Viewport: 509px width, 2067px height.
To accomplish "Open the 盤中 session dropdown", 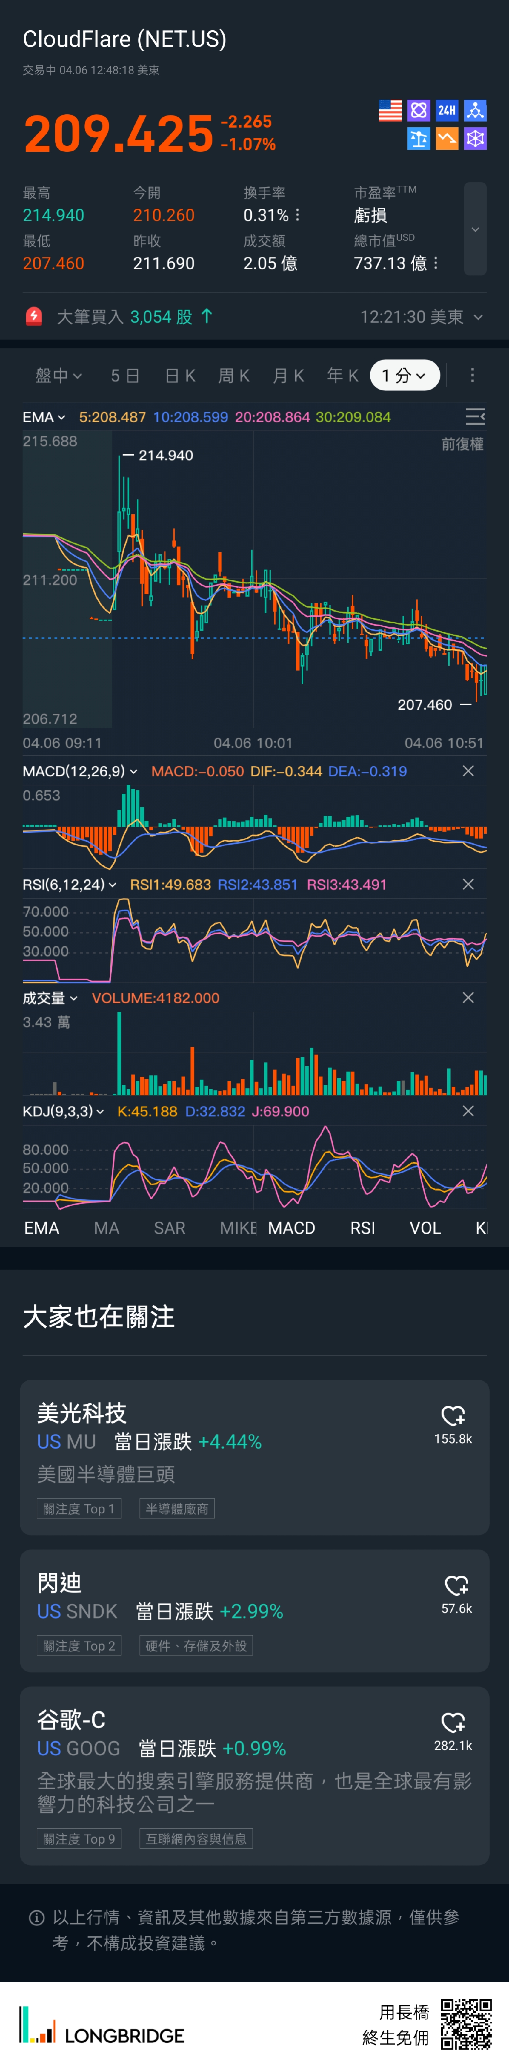I will [58, 375].
